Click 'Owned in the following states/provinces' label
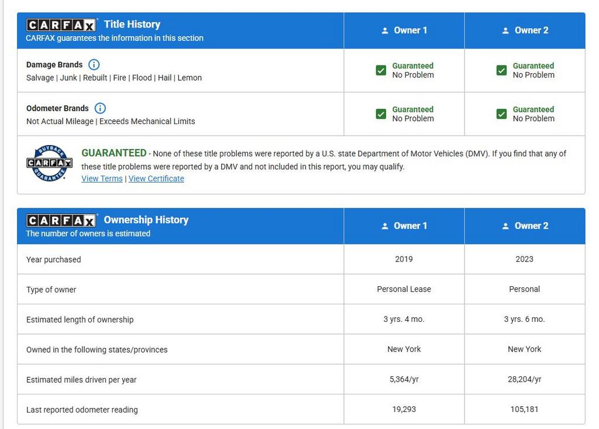Image resolution: width=599 pixels, height=429 pixels. coord(97,350)
